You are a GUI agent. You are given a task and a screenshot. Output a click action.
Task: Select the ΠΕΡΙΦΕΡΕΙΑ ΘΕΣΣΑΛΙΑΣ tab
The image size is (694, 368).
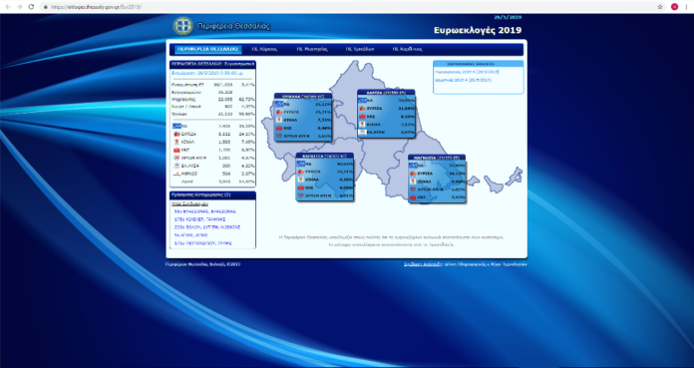(x=207, y=49)
